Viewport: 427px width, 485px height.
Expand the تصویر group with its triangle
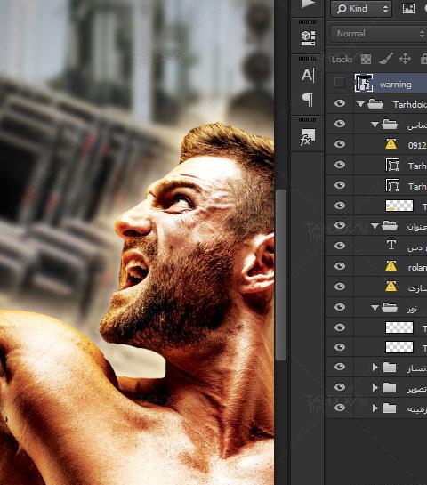[x=375, y=387]
